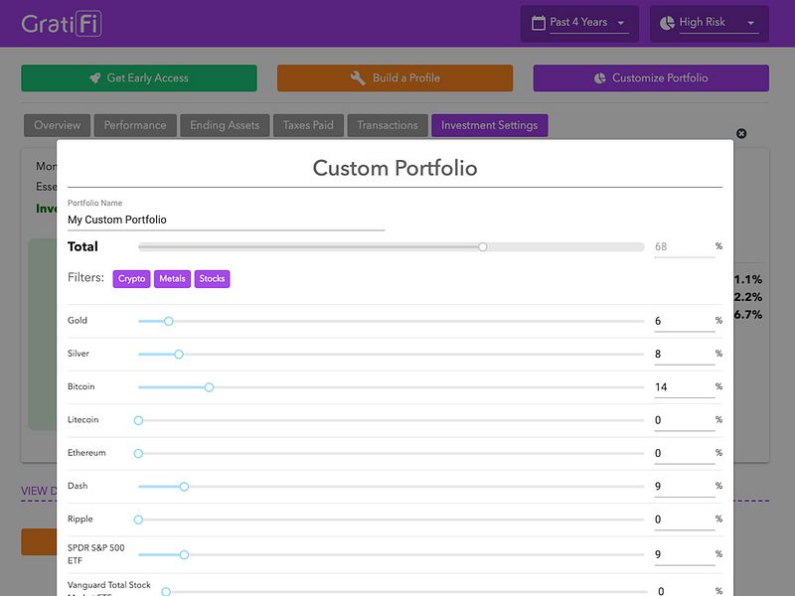Image resolution: width=795 pixels, height=596 pixels.
Task: Click the Ethereum percentage field
Action: click(x=685, y=454)
